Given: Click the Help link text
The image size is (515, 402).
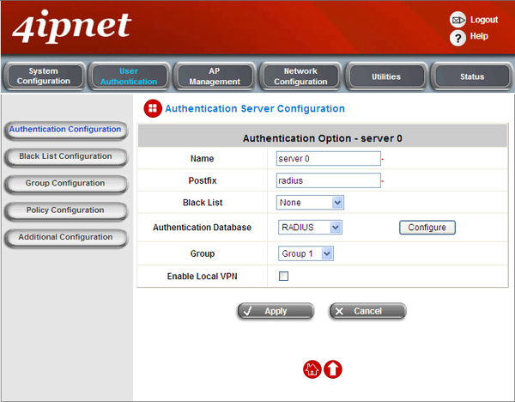Looking at the screenshot, I should click(479, 36).
